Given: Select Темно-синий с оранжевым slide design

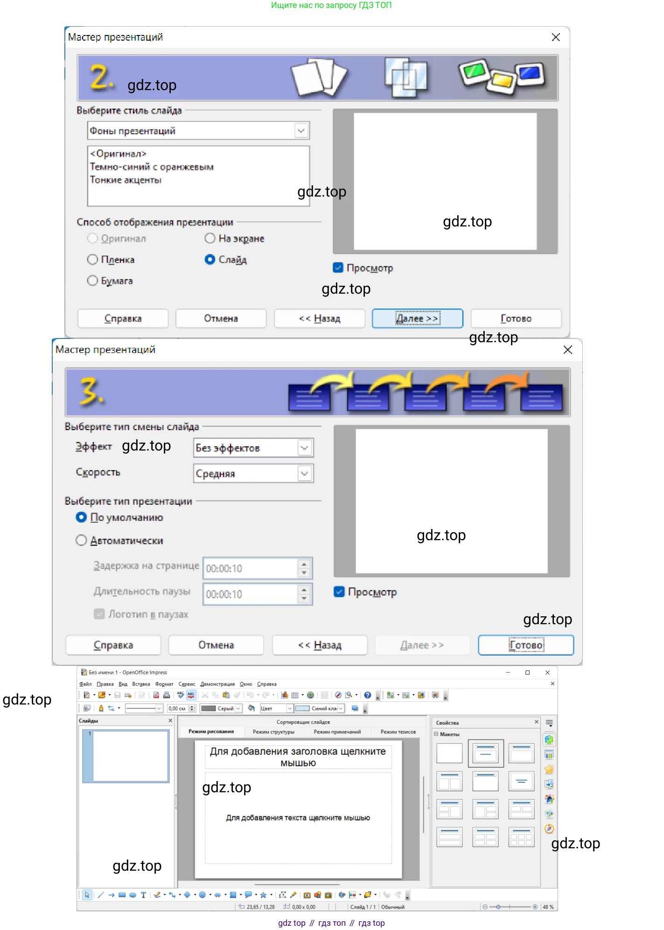Looking at the screenshot, I should (152, 167).
